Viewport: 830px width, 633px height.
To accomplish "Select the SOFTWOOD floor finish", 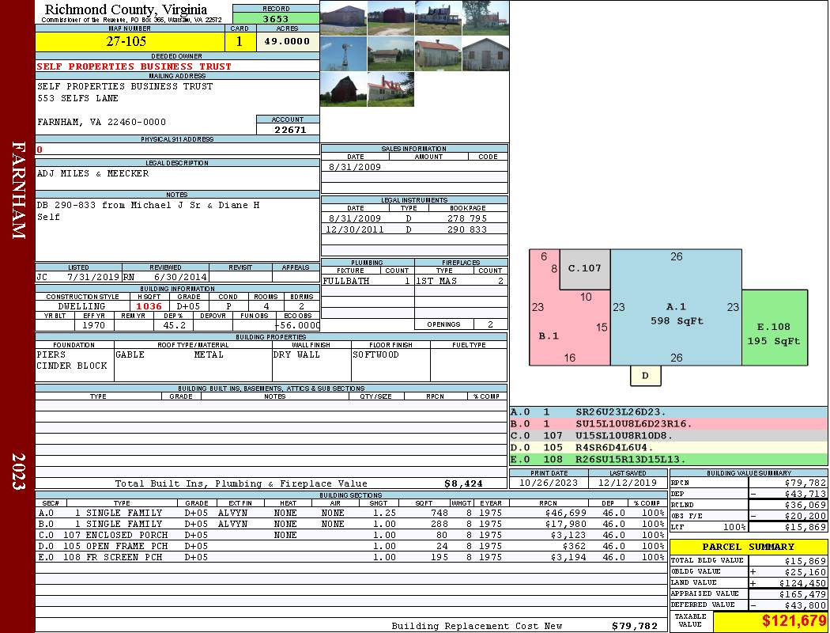I will pos(375,354).
